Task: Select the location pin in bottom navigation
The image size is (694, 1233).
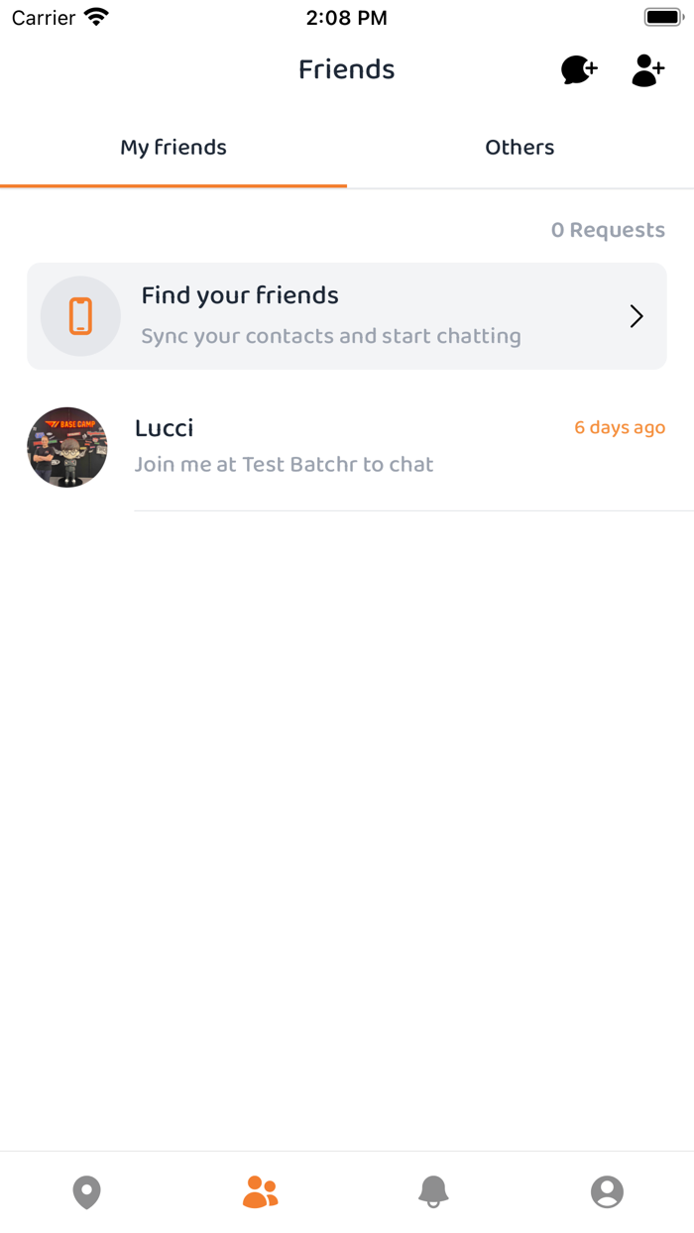Action: tap(86, 1192)
